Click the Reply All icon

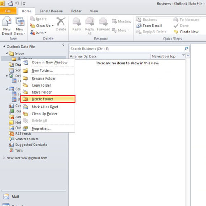click(x=90, y=21)
